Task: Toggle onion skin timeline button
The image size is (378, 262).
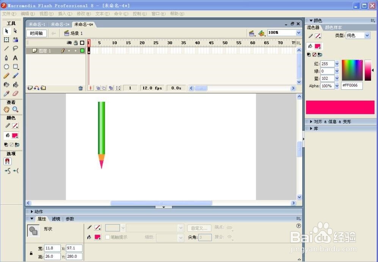Action: pyautogui.click(x=98, y=88)
